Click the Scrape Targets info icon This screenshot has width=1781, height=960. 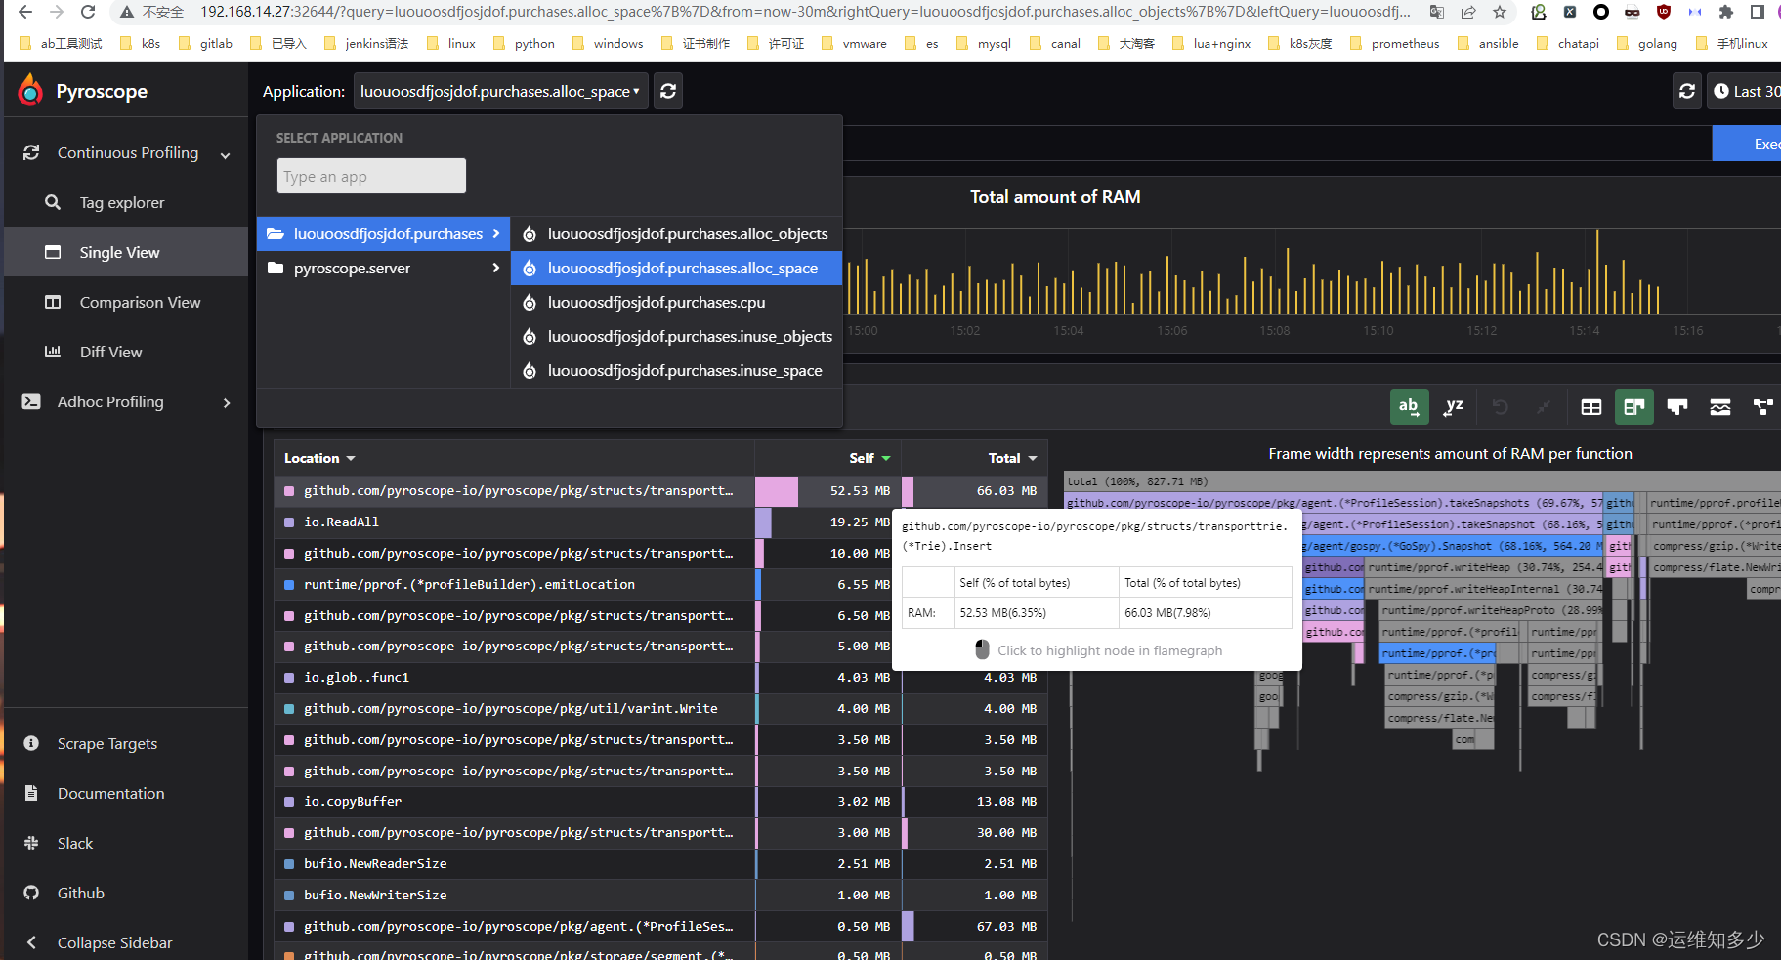point(31,743)
